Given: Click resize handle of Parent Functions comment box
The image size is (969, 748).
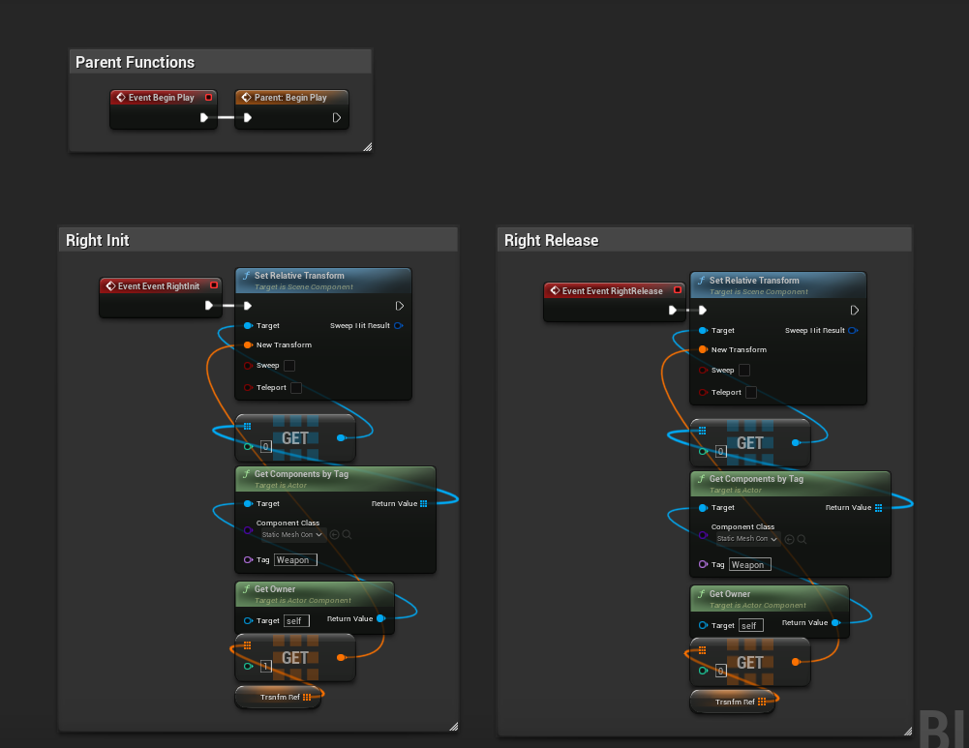Looking at the screenshot, I should pyautogui.click(x=367, y=147).
